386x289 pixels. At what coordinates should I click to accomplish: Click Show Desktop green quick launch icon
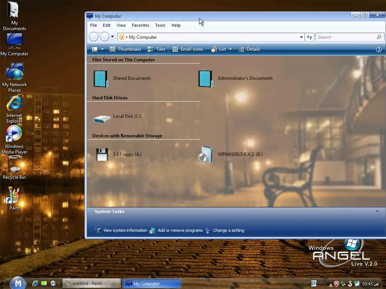[x=44, y=283]
